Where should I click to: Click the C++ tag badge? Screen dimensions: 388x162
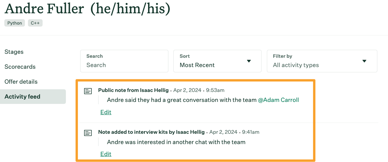35,23
